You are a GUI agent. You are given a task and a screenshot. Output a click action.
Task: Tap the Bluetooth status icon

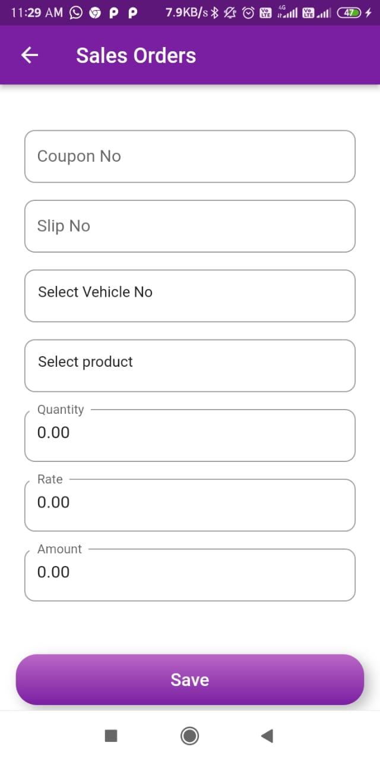coord(216,12)
